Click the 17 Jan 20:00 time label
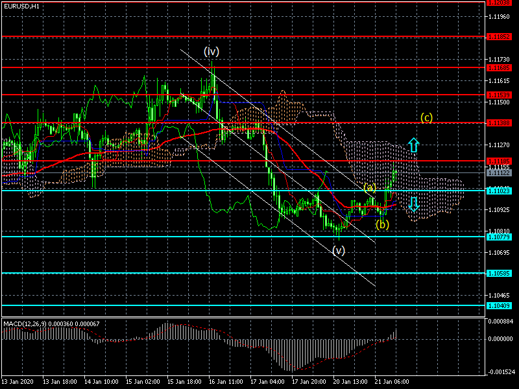 (309, 382)
